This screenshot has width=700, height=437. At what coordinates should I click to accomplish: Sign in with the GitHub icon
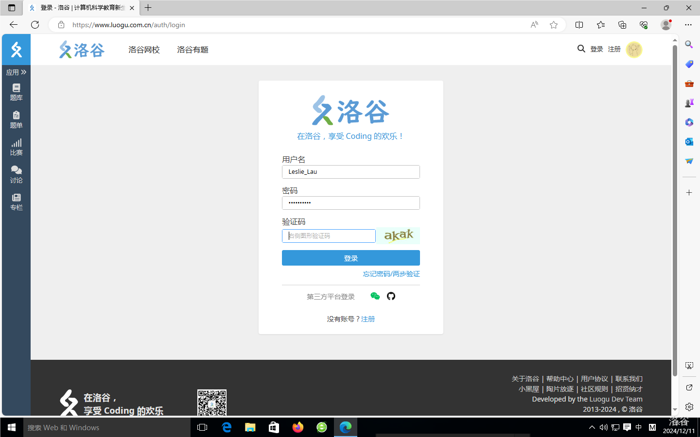(391, 296)
